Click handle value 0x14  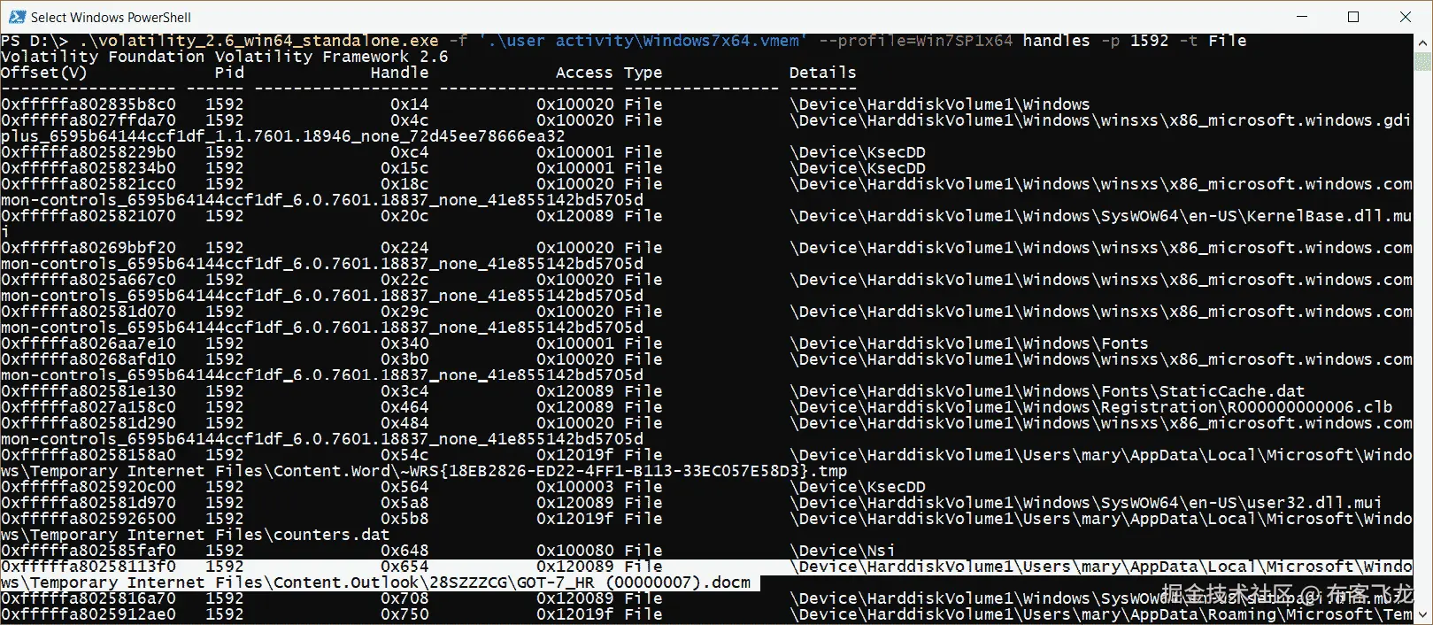point(410,104)
